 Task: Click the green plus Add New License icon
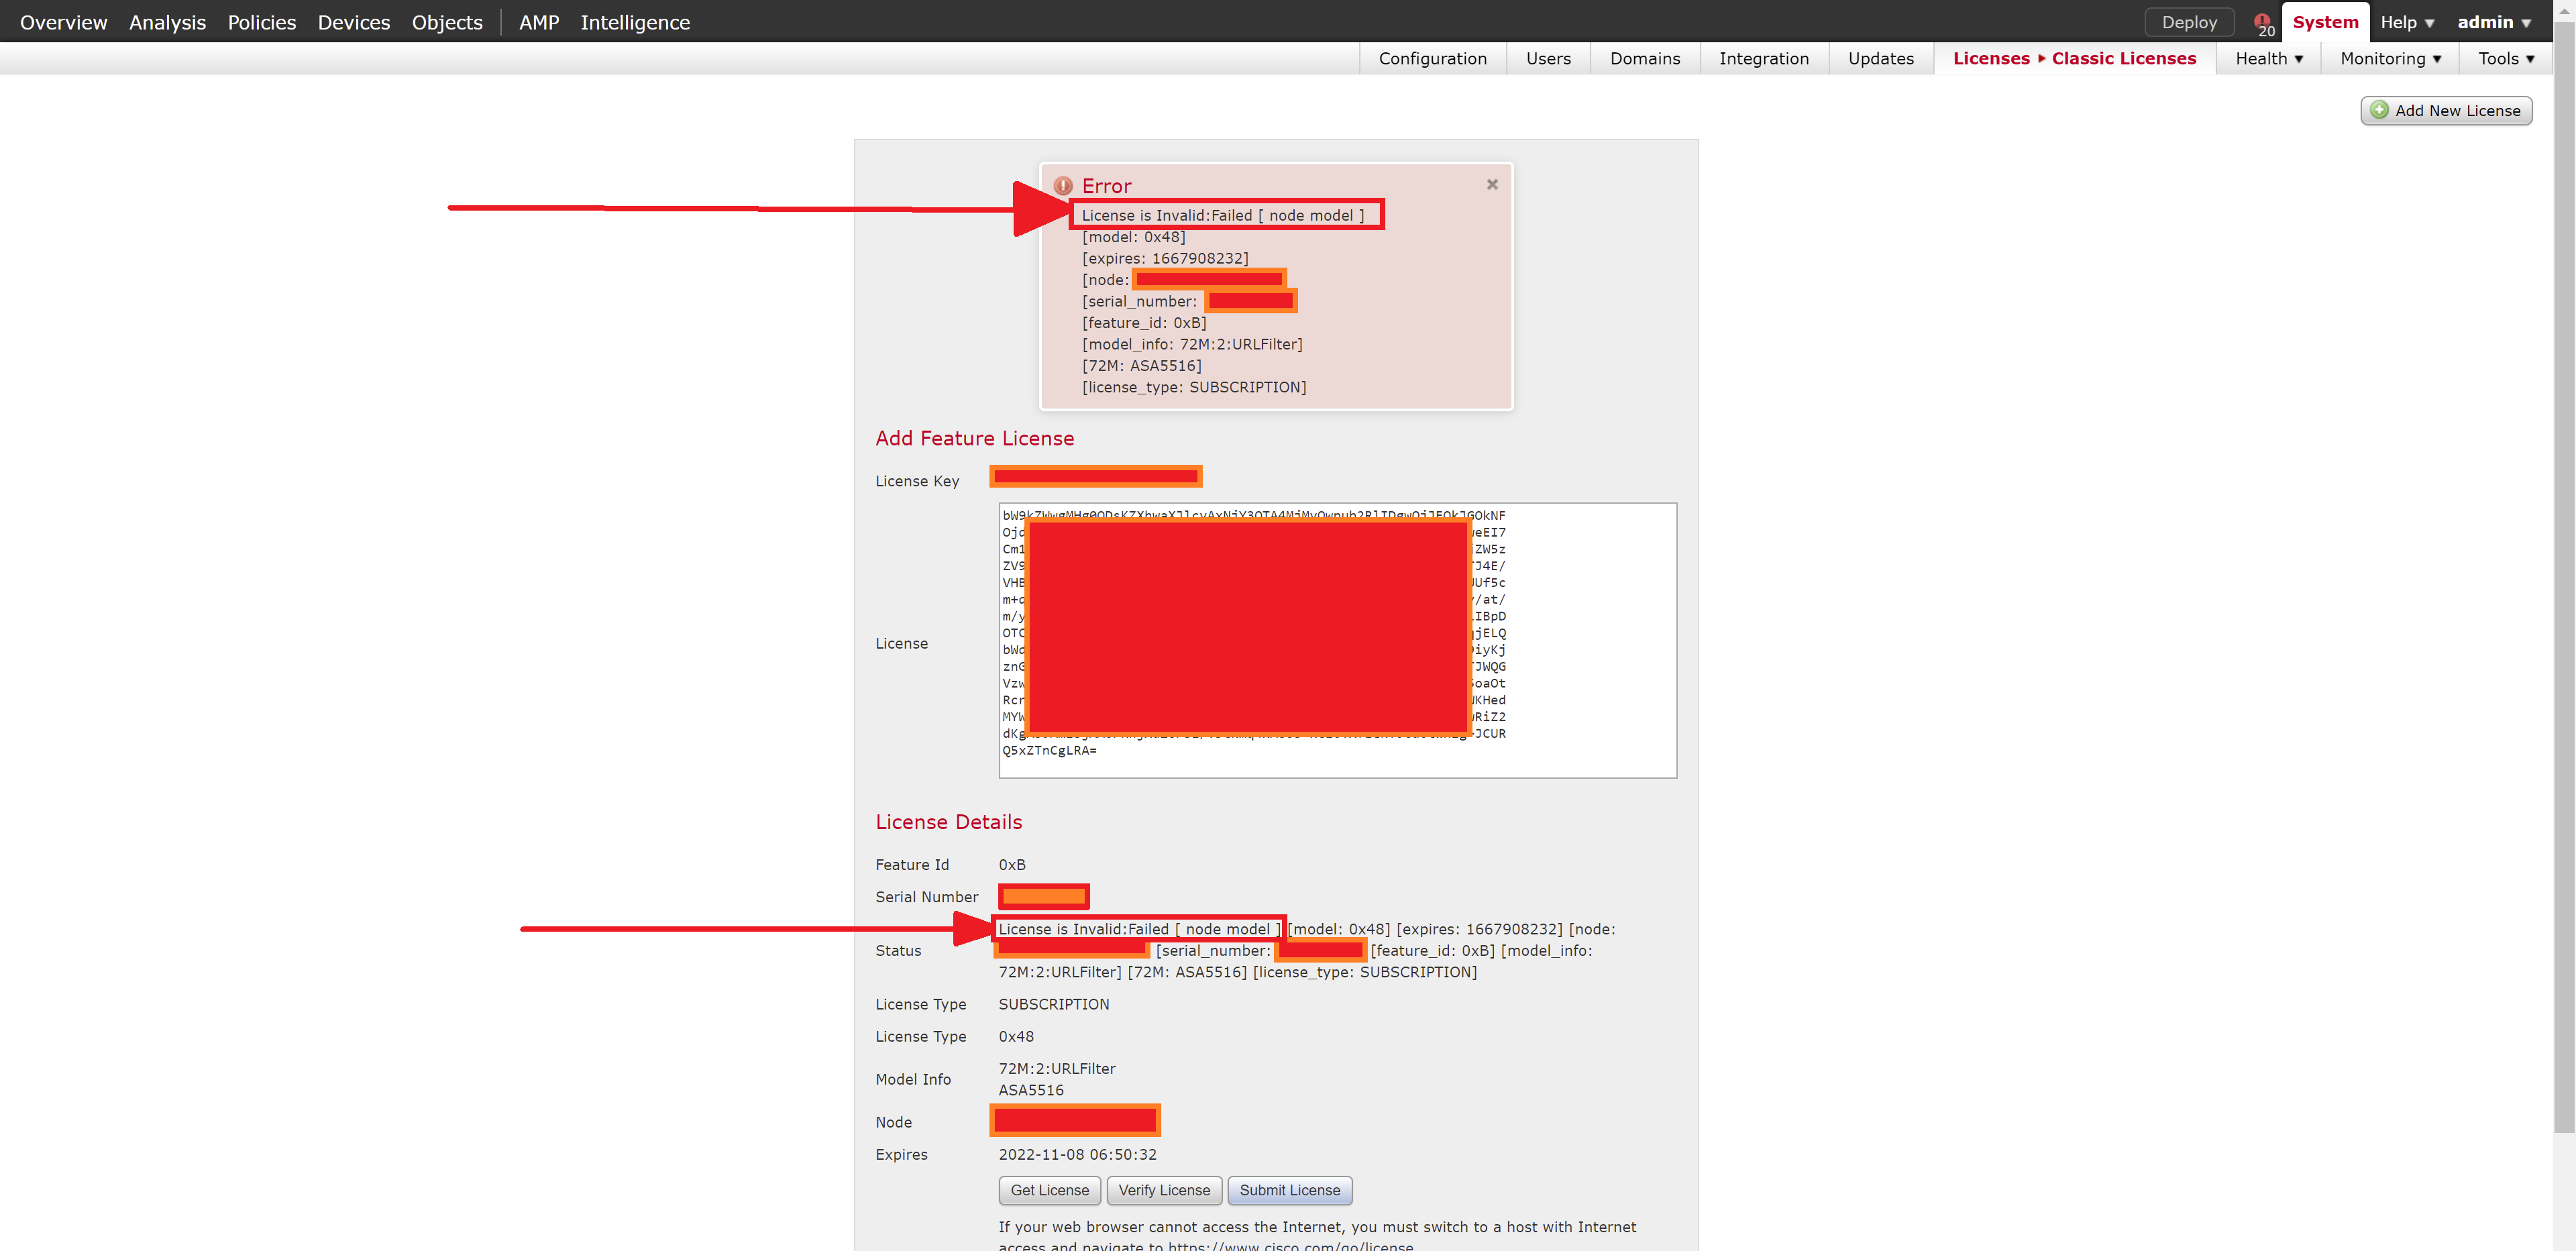2380,110
